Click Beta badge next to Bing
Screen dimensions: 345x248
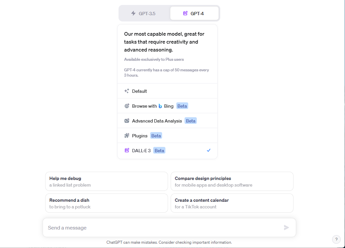pos(182,106)
